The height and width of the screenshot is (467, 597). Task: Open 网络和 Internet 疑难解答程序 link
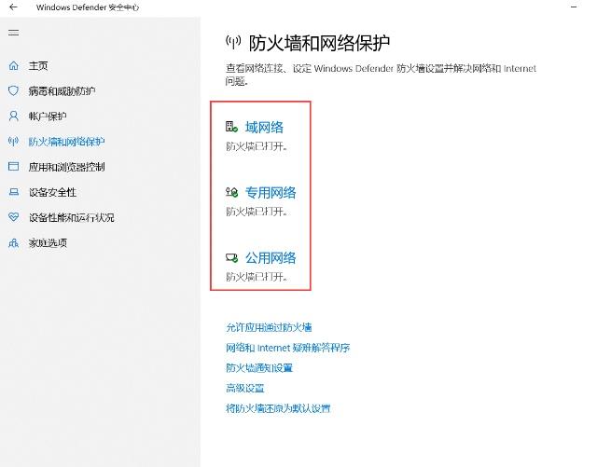tap(288, 348)
